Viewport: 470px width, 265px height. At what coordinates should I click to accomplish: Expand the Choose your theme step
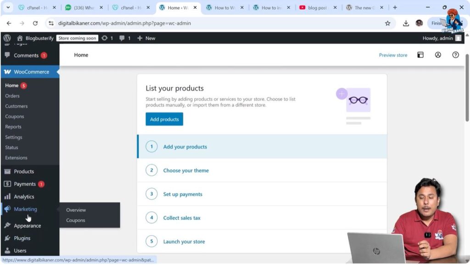click(186, 170)
